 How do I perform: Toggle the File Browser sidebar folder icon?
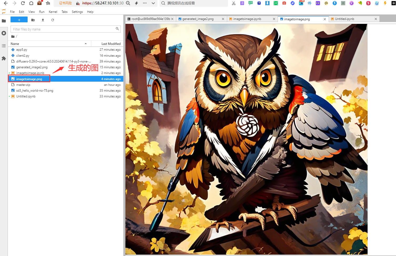(x=4, y=21)
